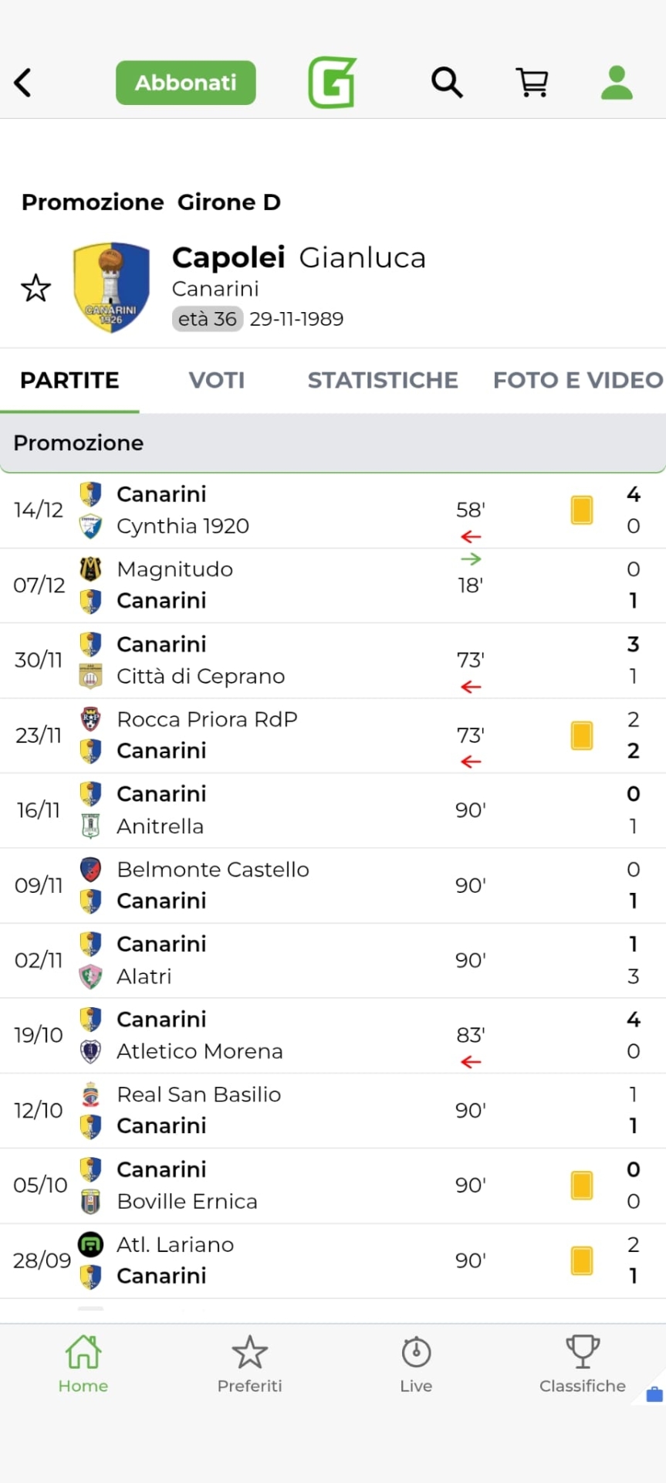The image size is (666, 1483).
Task: Go to Home in bottom navigation
Action: pos(83,1364)
